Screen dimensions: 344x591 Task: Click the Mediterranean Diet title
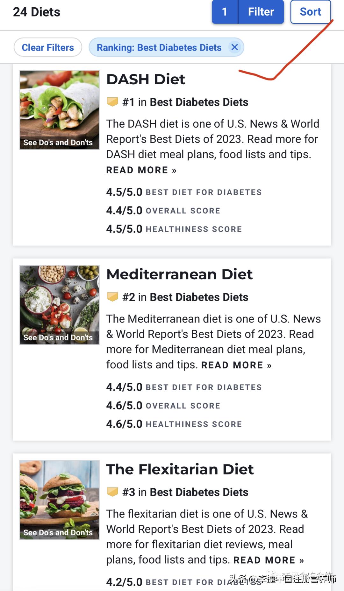click(x=179, y=274)
